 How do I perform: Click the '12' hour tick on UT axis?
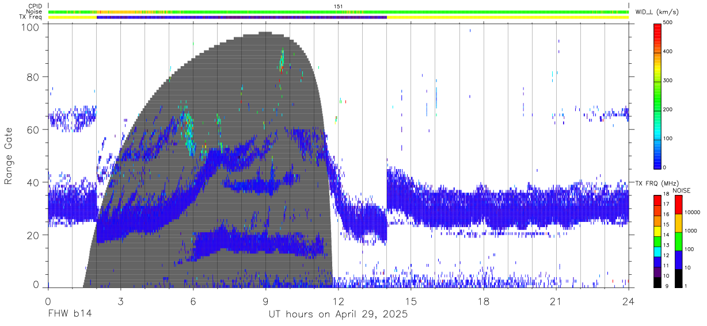click(338, 301)
